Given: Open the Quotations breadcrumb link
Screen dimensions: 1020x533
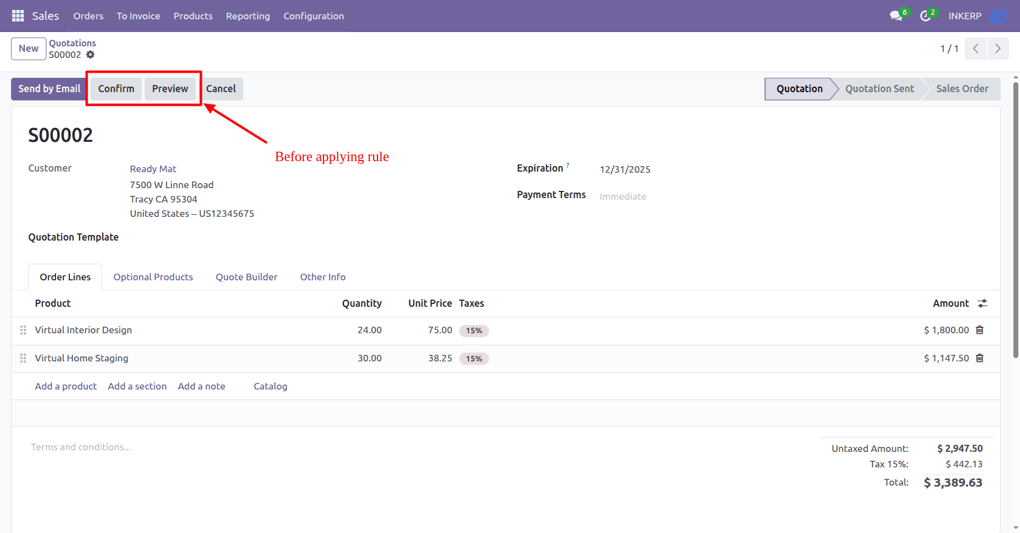Looking at the screenshot, I should pyautogui.click(x=72, y=43).
